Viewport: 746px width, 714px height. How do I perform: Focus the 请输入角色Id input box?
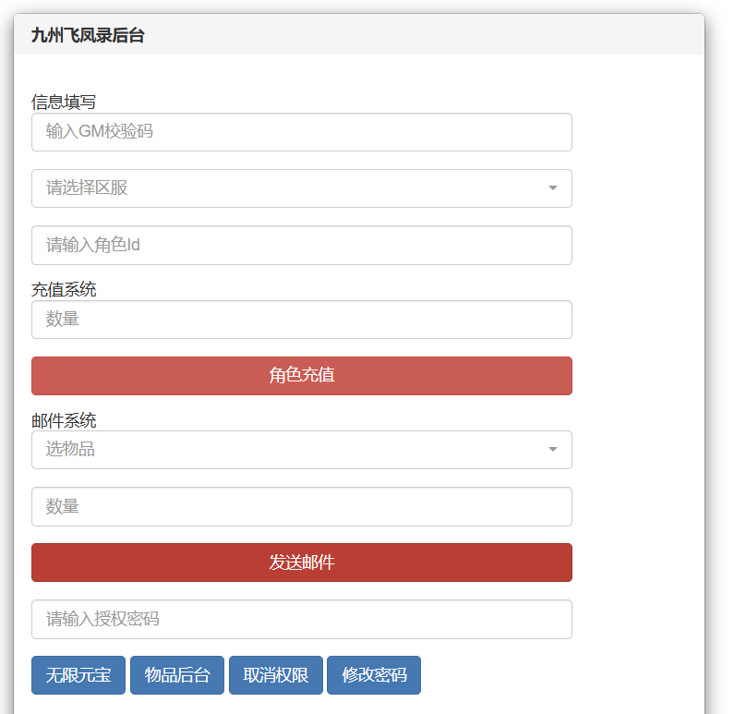(x=301, y=246)
